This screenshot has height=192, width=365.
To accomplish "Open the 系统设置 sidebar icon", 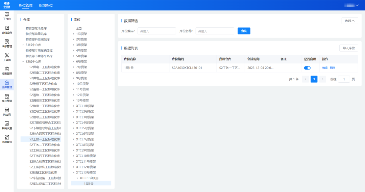I will [x=7, y=126].
